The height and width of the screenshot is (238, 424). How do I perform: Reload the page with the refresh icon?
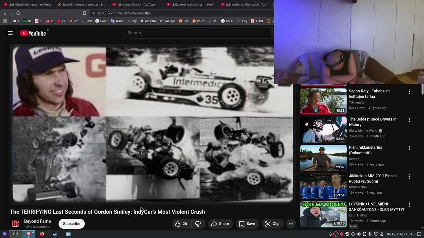tap(18, 13)
